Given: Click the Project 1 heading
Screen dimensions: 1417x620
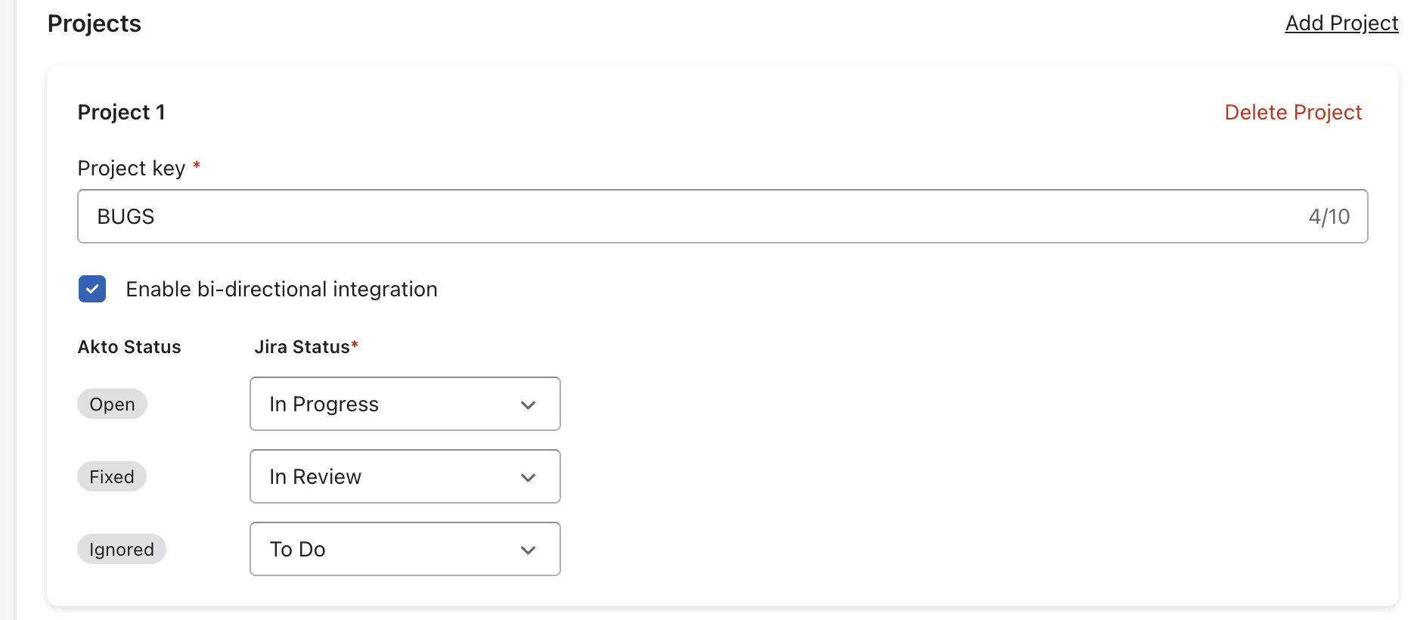Looking at the screenshot, I should [121, 113].
